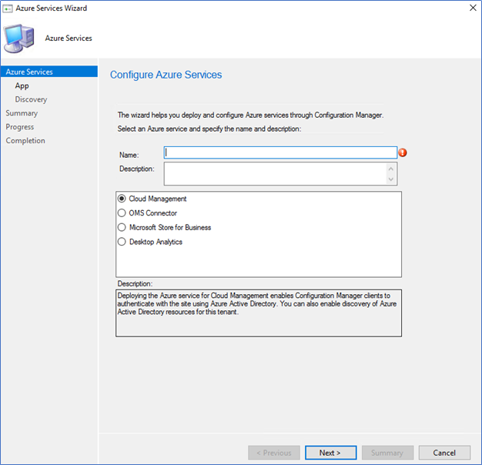This screenshot has width=482, height=465.
Task: Click the 'Name:' label
Action: 129,155
